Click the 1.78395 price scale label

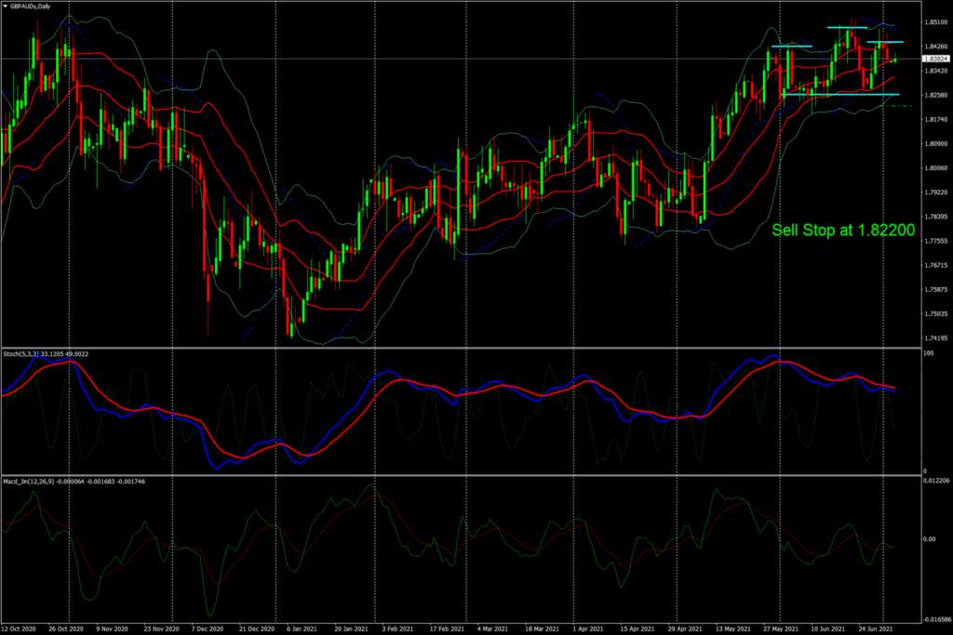(936, 217)
